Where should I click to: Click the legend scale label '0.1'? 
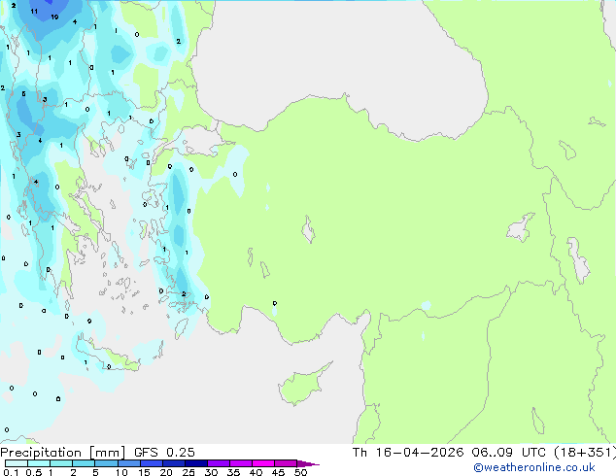click(x=11, y=472)
